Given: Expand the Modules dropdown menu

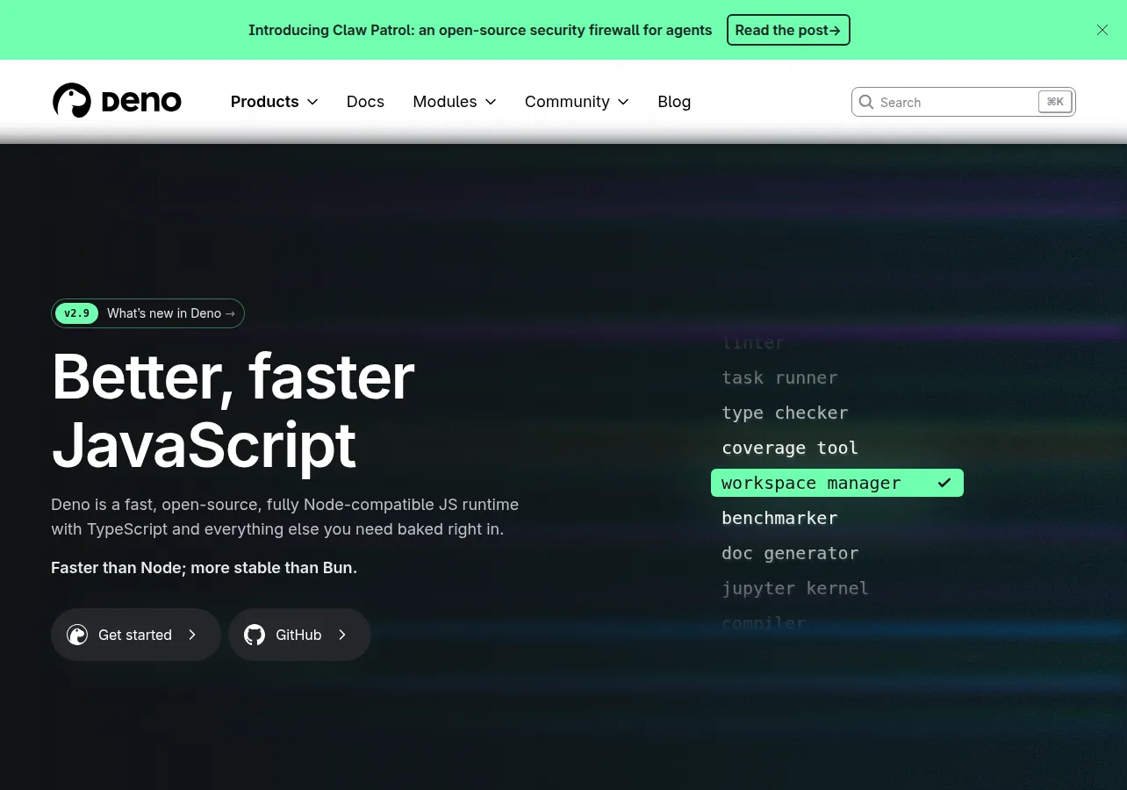Looking at the screenshot, I should coord(455,102).
